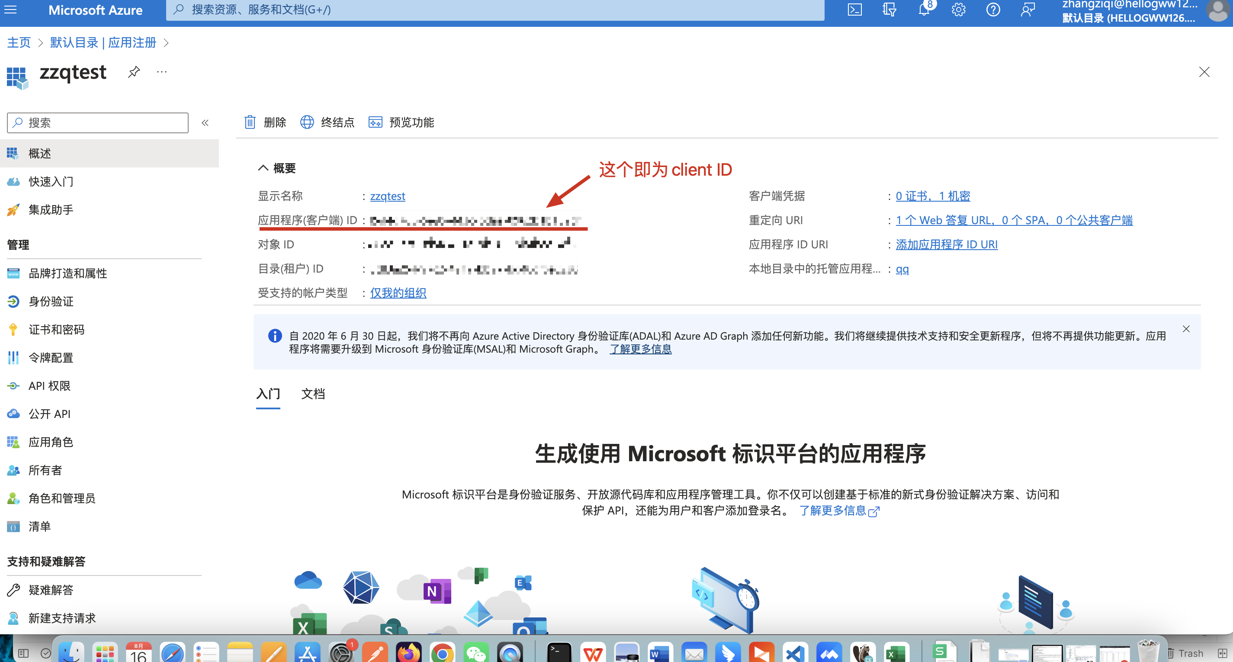The height and width of the screenshot is (662, 1233).
Task: Collapse the 概要 essentials section
Action: 263,168
